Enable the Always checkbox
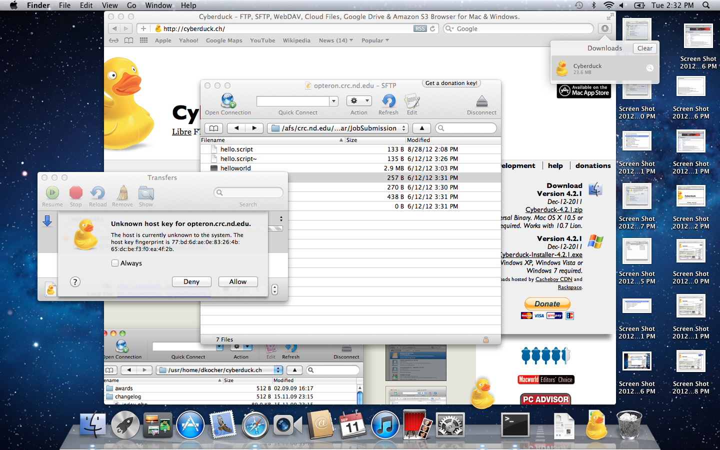Viewport: 720px width, 450px height. click(x=115, y=263)
